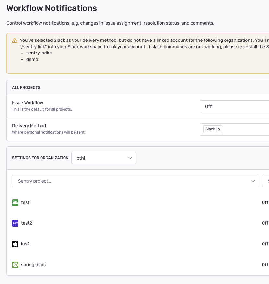The image size is (269, 284).
Task: Change the Off setting for spring-boot
Action: [265, 265]
